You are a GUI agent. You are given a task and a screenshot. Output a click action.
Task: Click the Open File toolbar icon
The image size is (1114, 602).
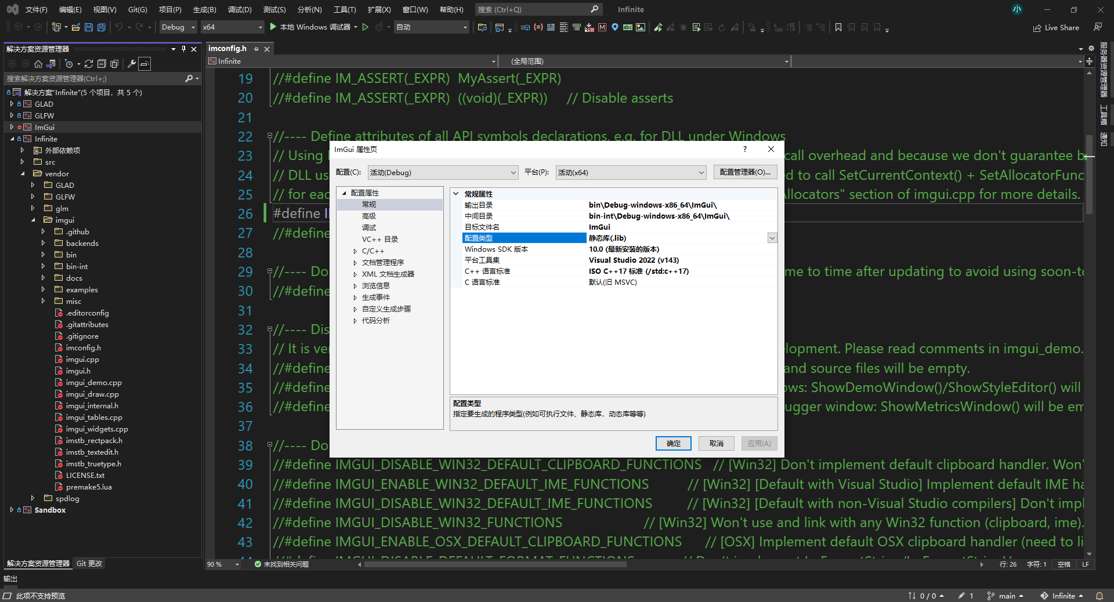76,27
